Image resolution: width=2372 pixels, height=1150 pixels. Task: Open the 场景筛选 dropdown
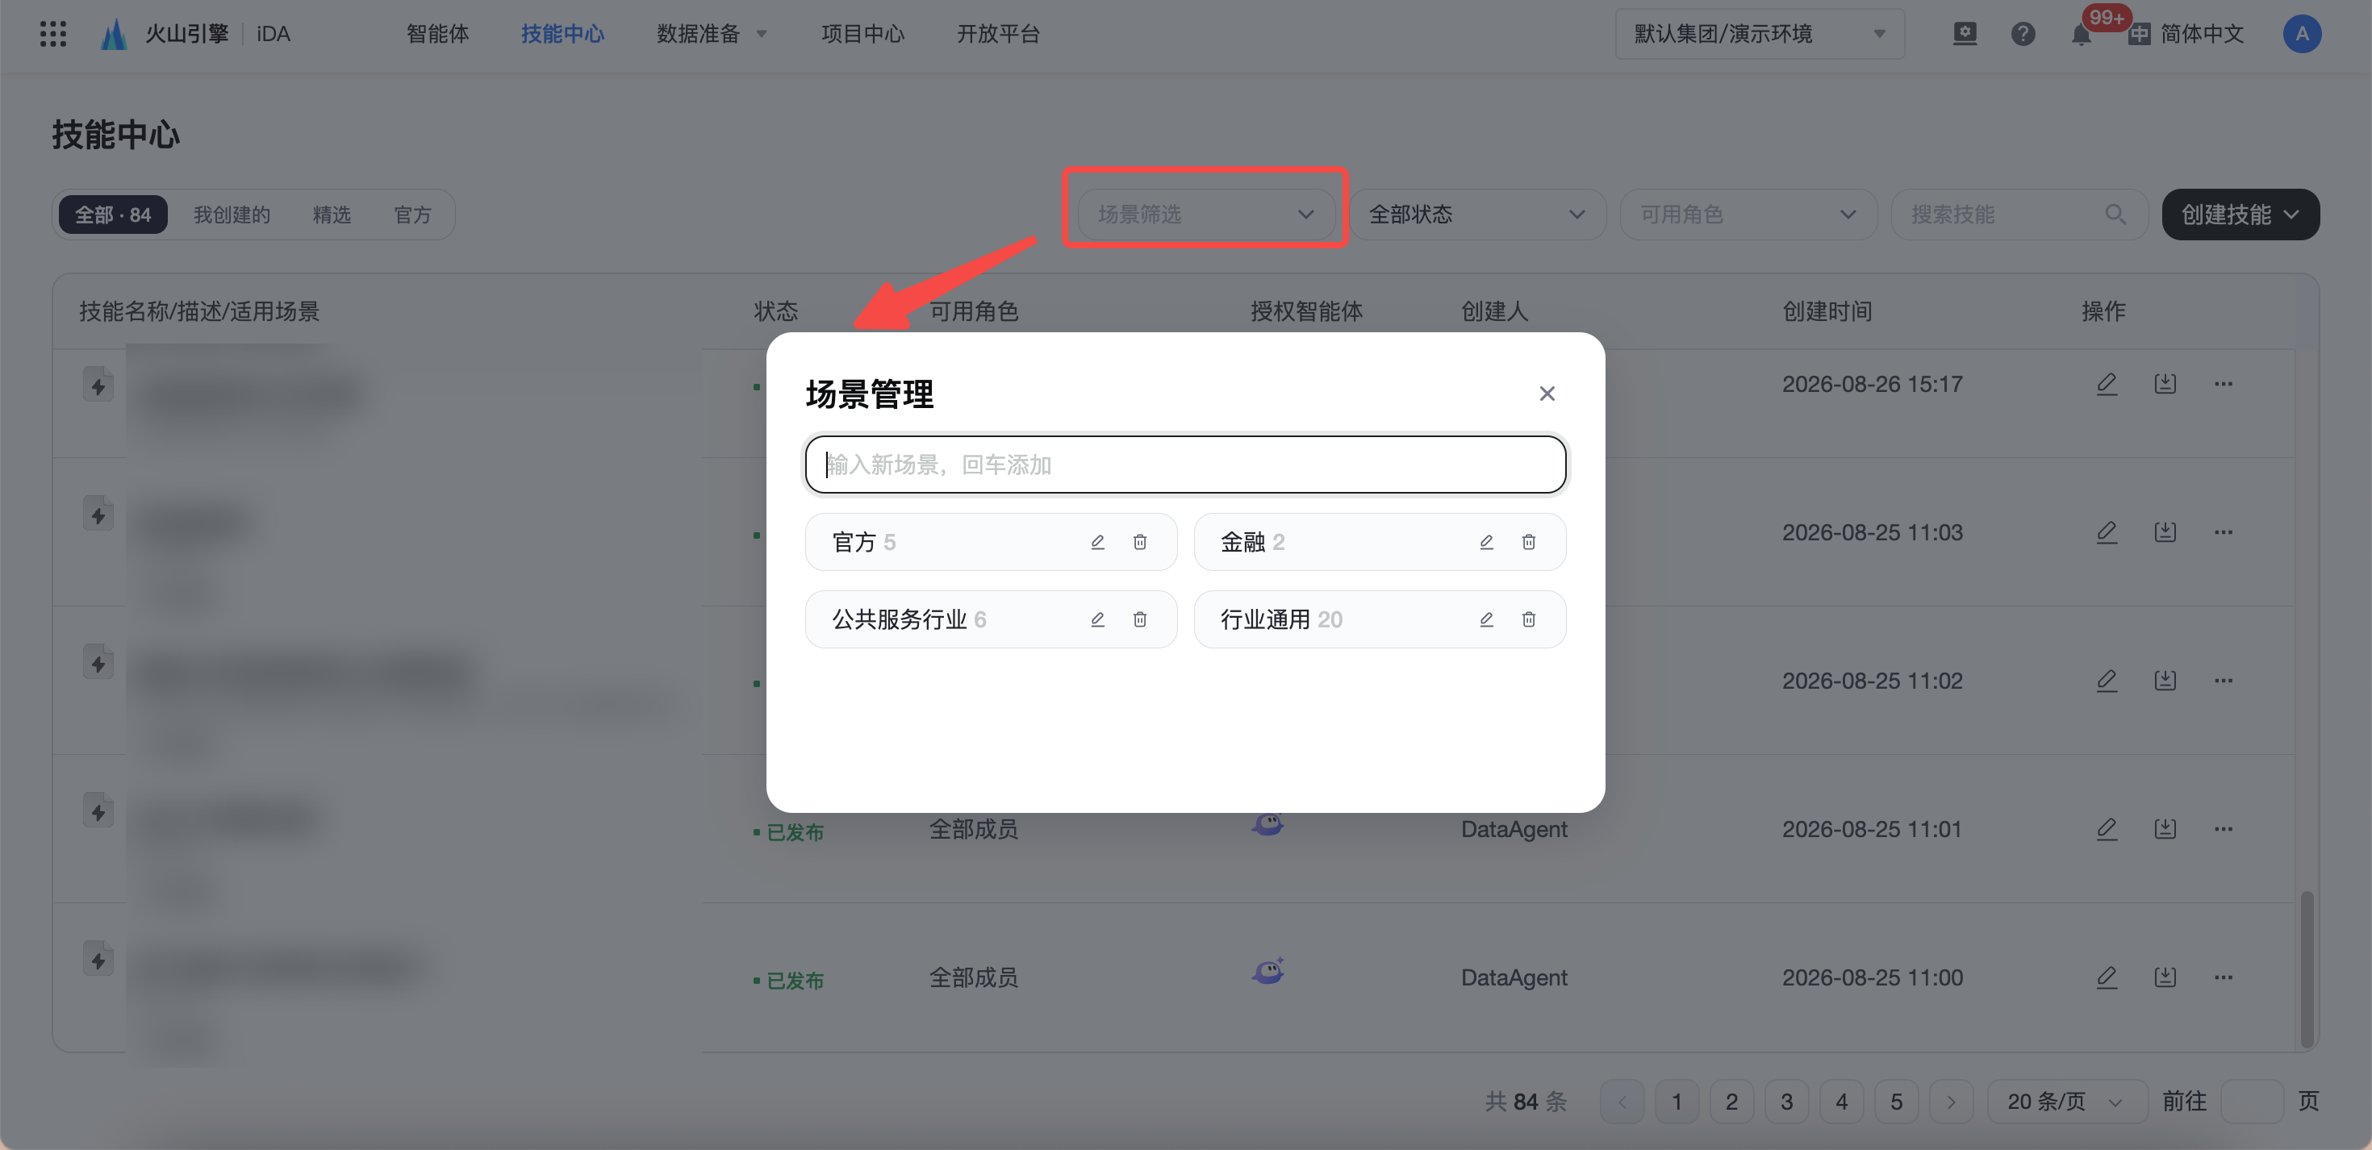click(1206, 215)
